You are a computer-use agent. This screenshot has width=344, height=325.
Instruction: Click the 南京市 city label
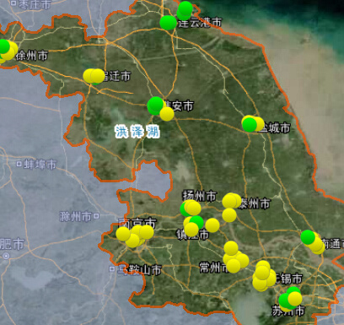(x=137, y=224)
